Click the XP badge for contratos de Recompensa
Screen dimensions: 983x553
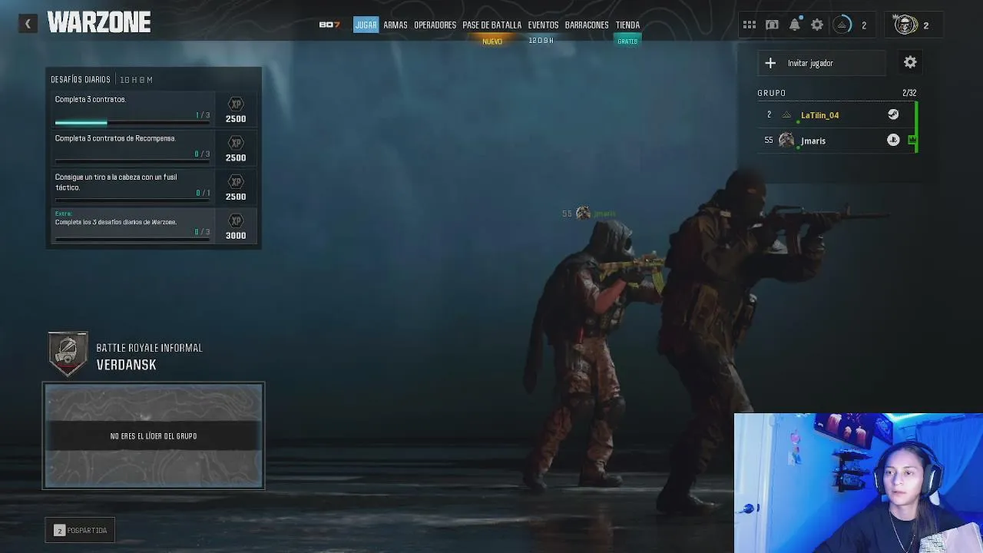pos(236,143)
